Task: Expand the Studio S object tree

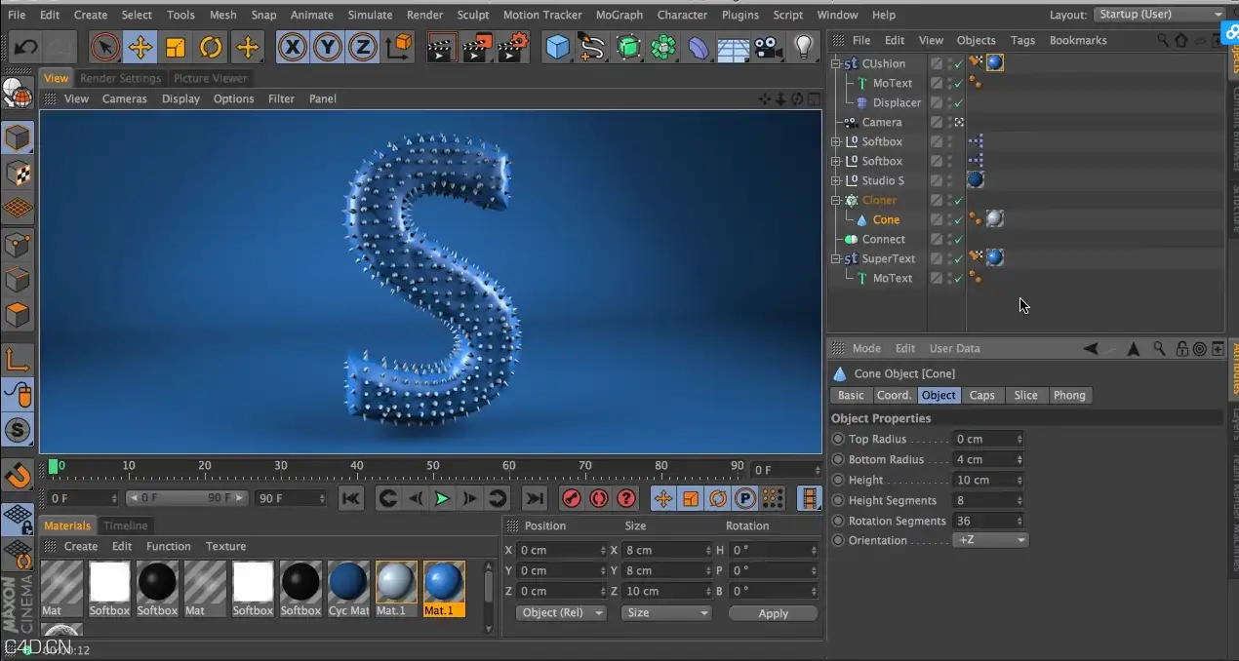Action: (x=836, y=180)
